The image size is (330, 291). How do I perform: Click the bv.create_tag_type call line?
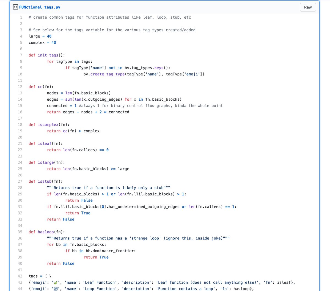click(x=144, y=74)
